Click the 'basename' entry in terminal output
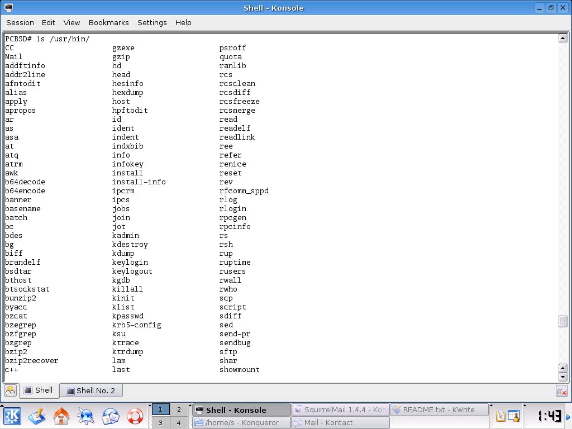The image size is (572, 429). coord(22,209)
